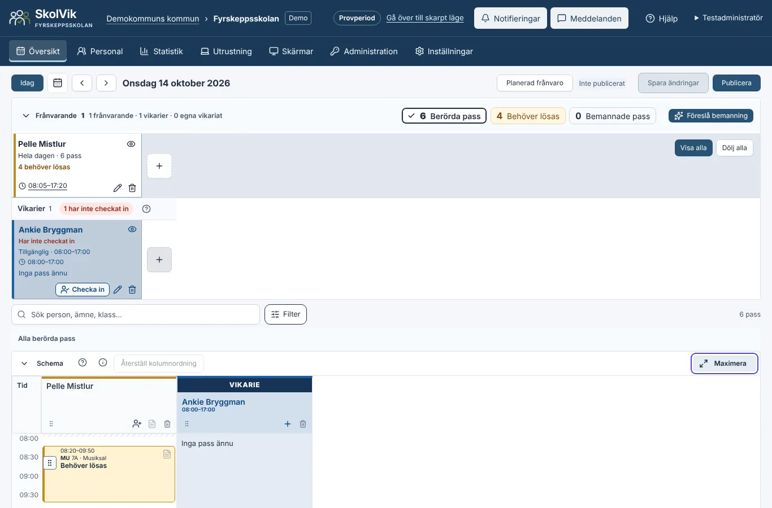Collapse the Schema section chevron

24,364
